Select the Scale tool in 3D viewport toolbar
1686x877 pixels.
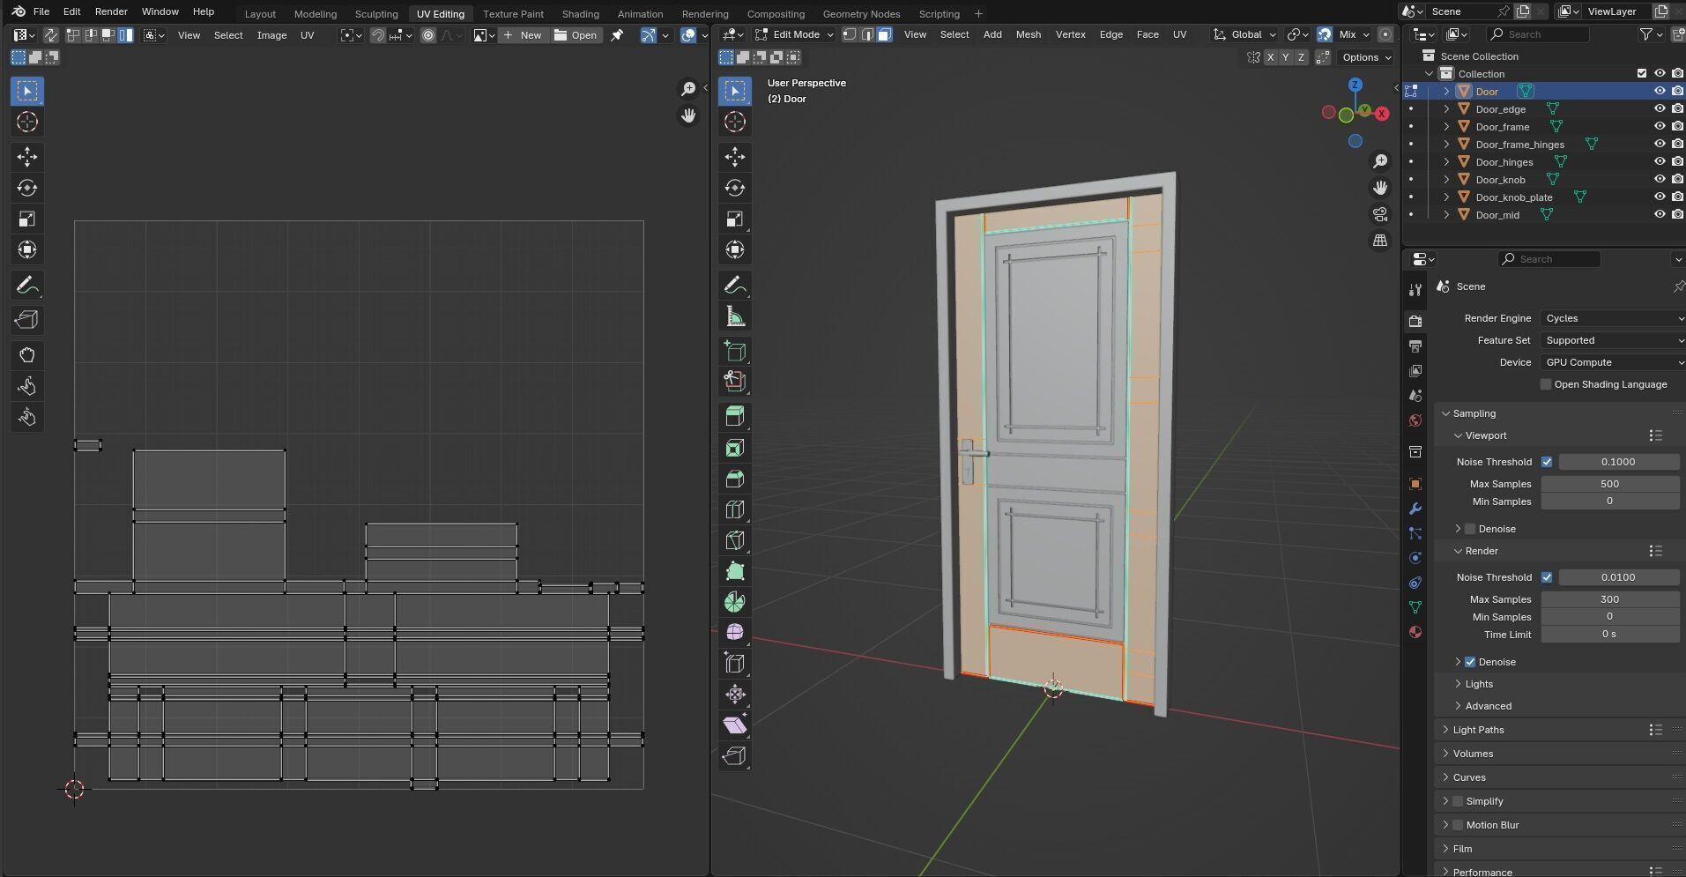click(735, 219)
